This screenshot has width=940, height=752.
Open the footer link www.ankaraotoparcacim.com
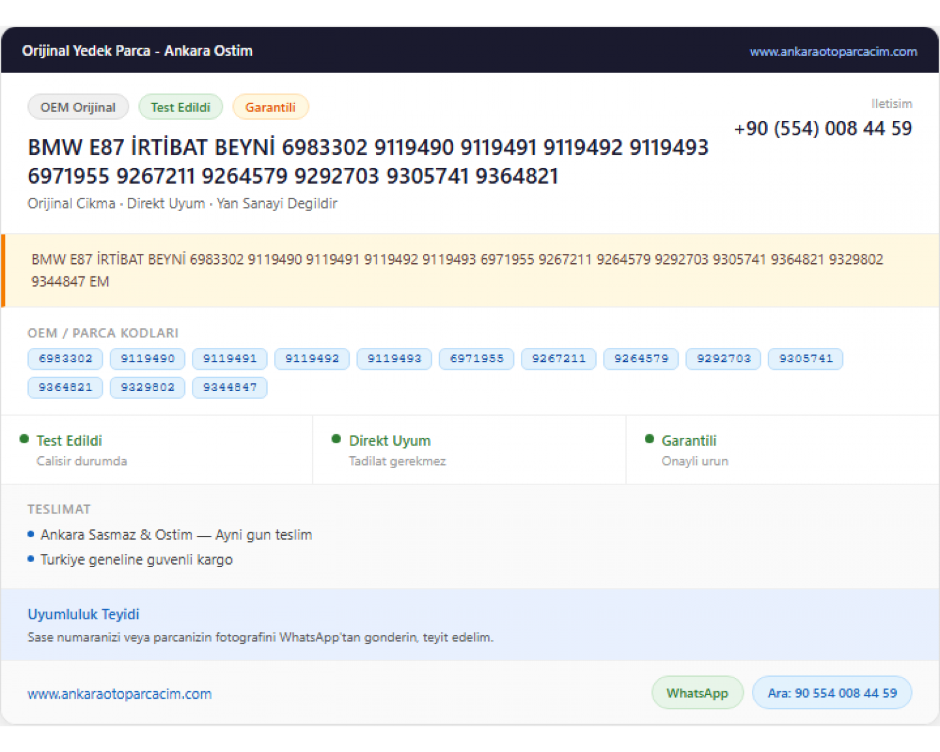[120, 694]
